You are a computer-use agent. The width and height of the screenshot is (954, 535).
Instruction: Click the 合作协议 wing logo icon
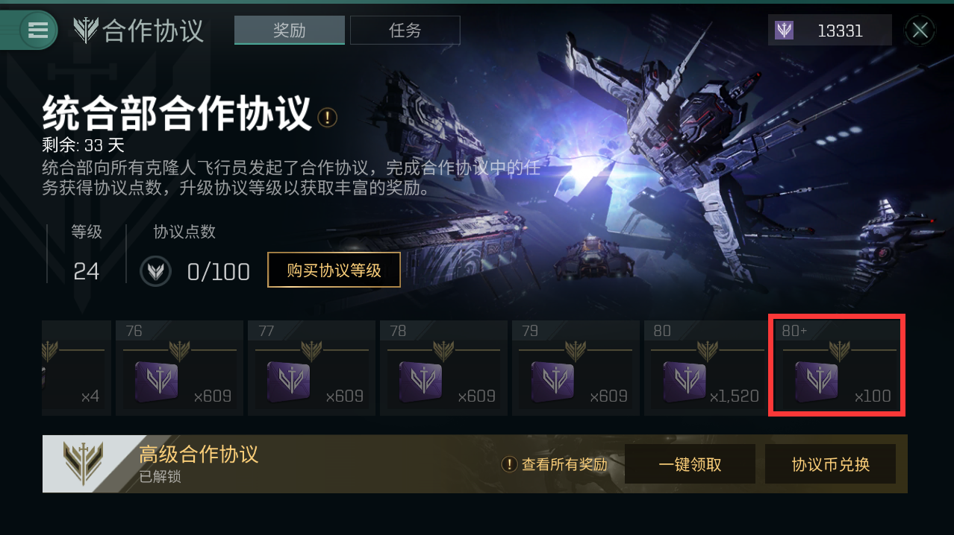(x=86, y=31)
